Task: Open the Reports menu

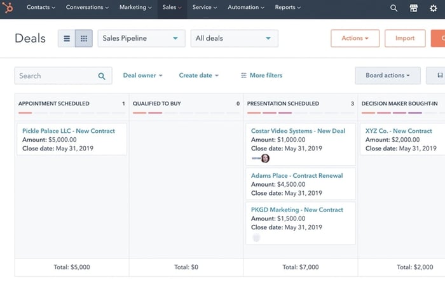Action: tap(288, 8)
